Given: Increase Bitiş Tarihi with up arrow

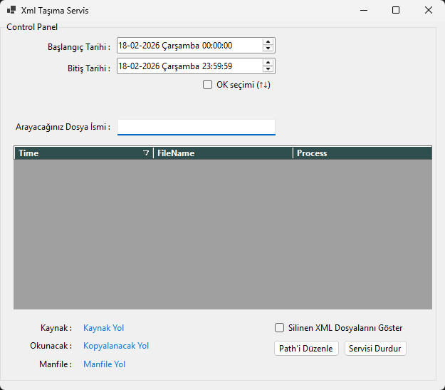Looking at the screenshot, I should [268, 63].
